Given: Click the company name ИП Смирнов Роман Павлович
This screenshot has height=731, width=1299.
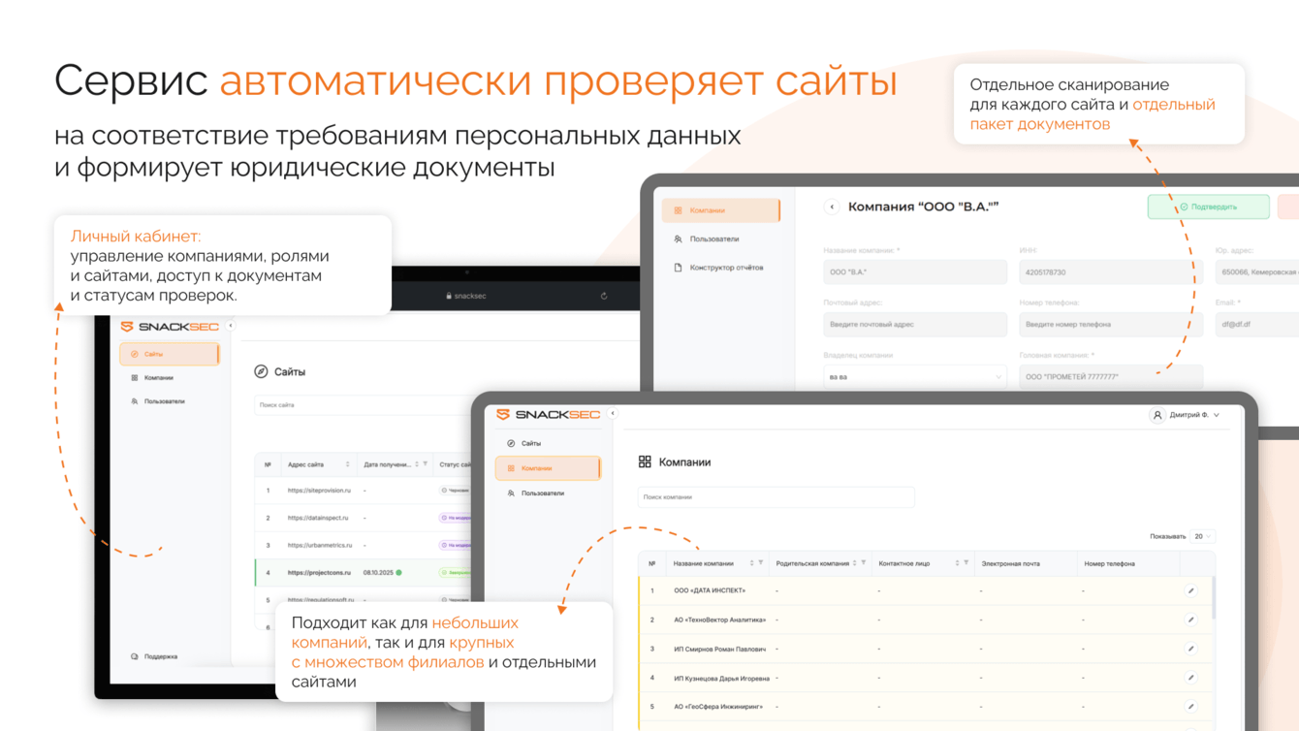Looking at the screenshot, I should pos(720,649).
